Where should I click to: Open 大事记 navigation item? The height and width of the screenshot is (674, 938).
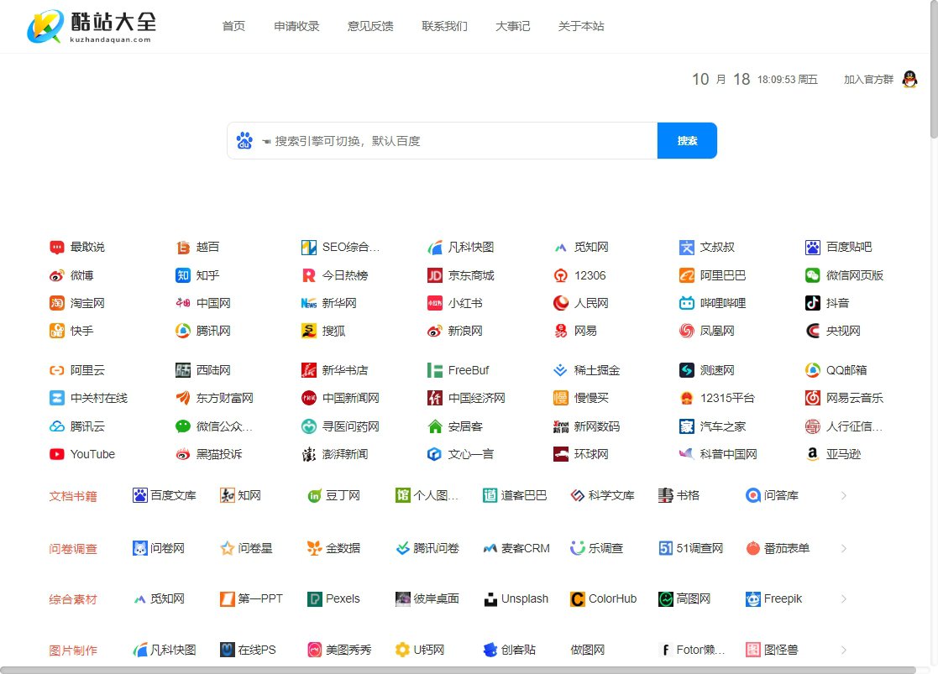(x=513, y=26)
